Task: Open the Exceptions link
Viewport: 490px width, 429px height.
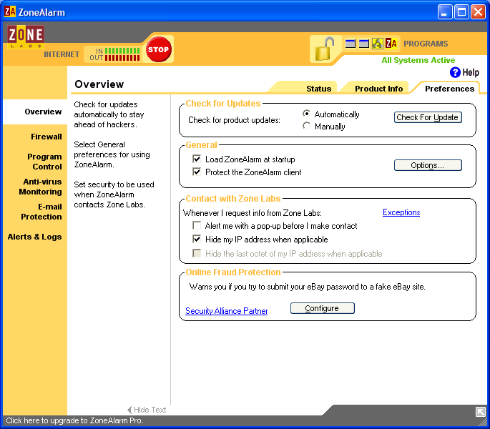Action: 401,212
